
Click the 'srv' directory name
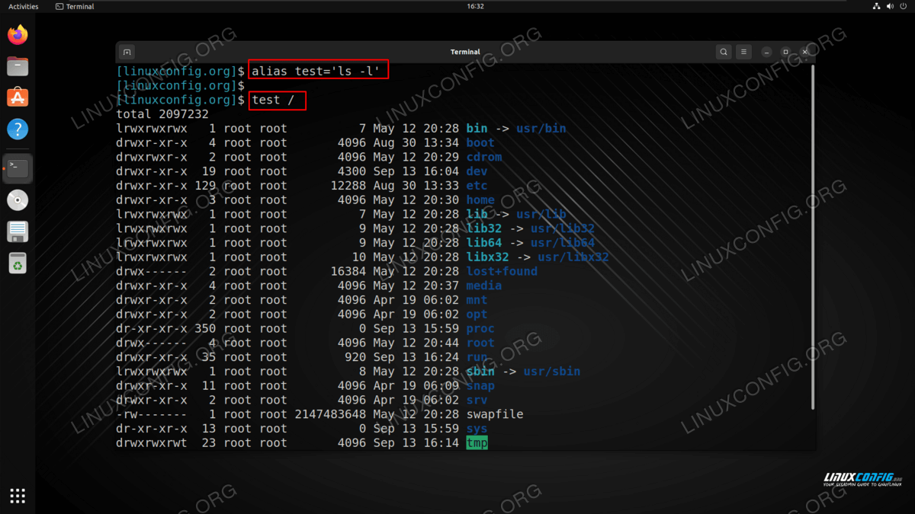[x=477, y=400]
